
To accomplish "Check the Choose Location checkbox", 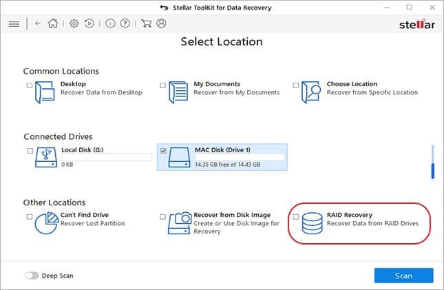I will [295, 85].
